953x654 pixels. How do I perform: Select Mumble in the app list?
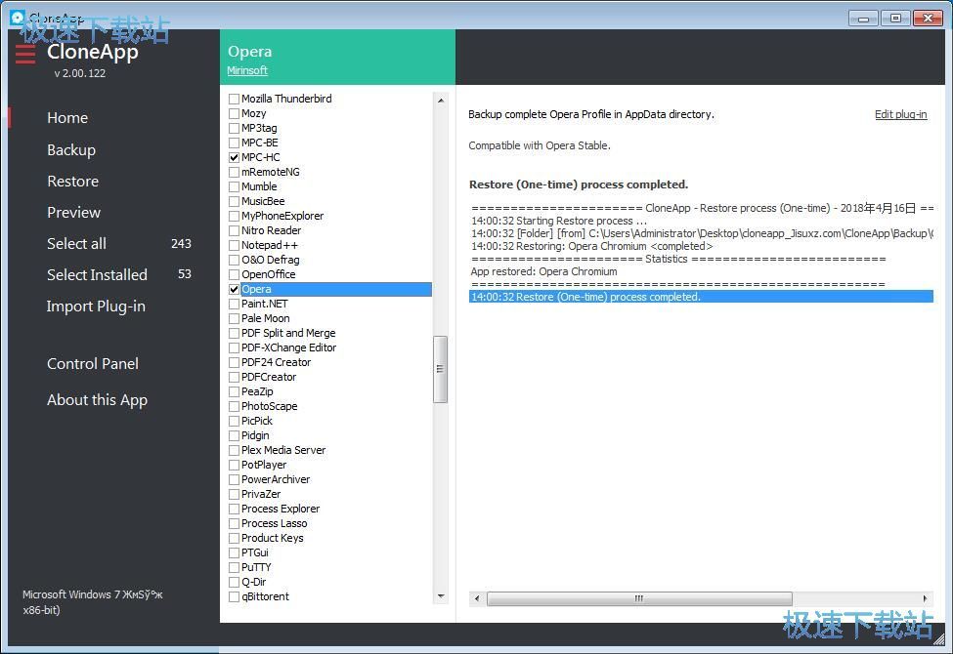click(259, 186)
